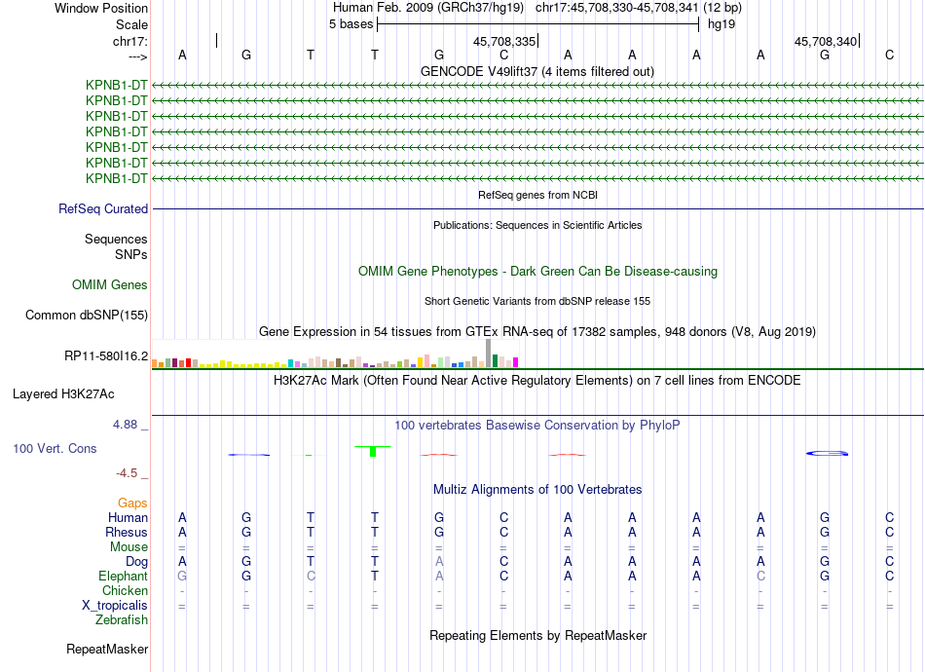Click the SNPs subtrack label
The image size is (925, 672).
tap(131, 255)
